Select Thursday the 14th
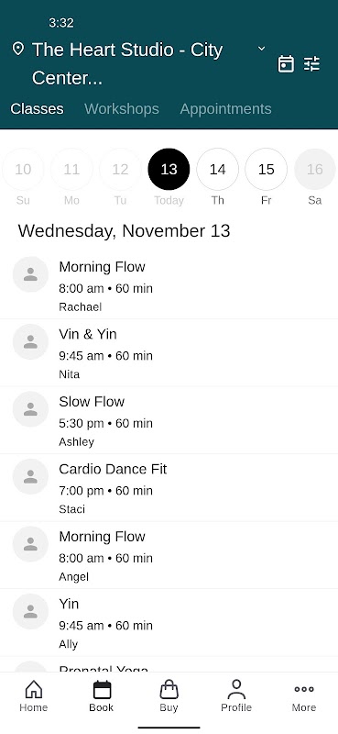Screen dimensions: 338x734 (217, 170)
